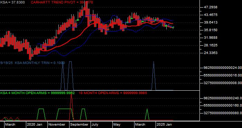The width and height of the screenshot is (242, 128).
Task: Click the lone TRIN spike near 2025 Jan
Action: coord(153,76)
